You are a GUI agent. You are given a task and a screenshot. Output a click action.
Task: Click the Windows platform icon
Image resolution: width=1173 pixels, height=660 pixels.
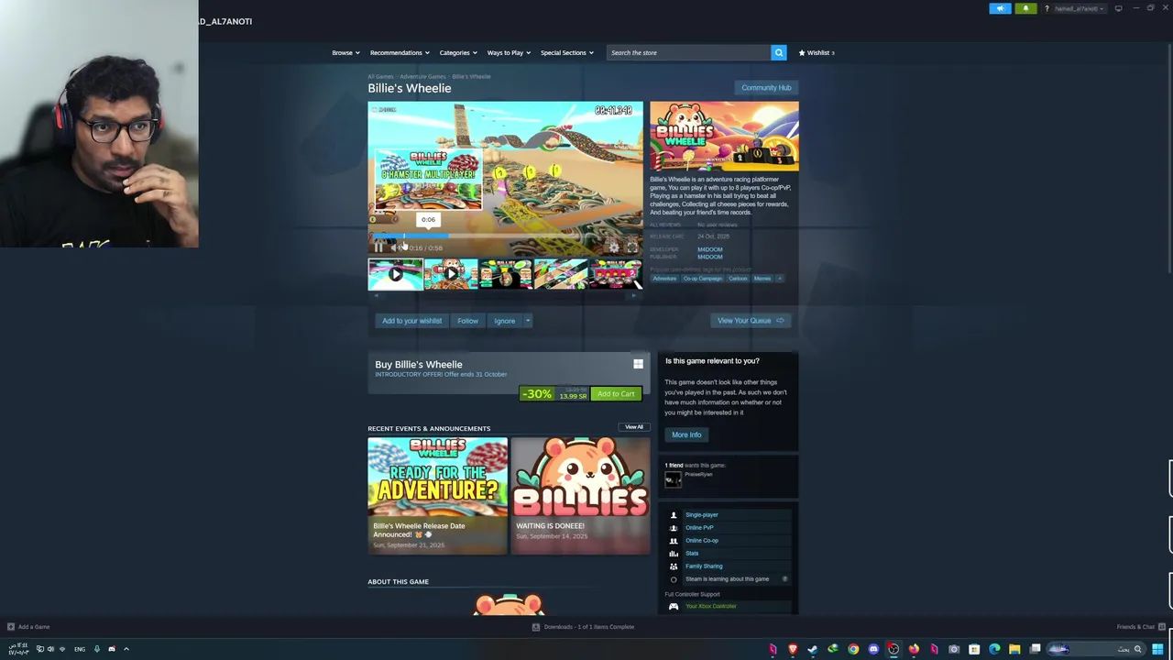click(x=638, y=364)
